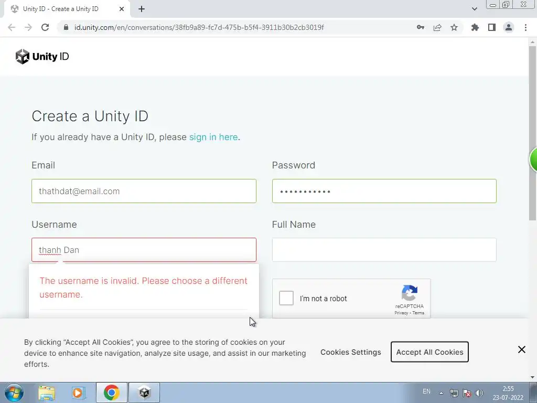Dismiss the cookie banner with the X
This screenshot has height=403, width=537.
[x=522, y=349]
